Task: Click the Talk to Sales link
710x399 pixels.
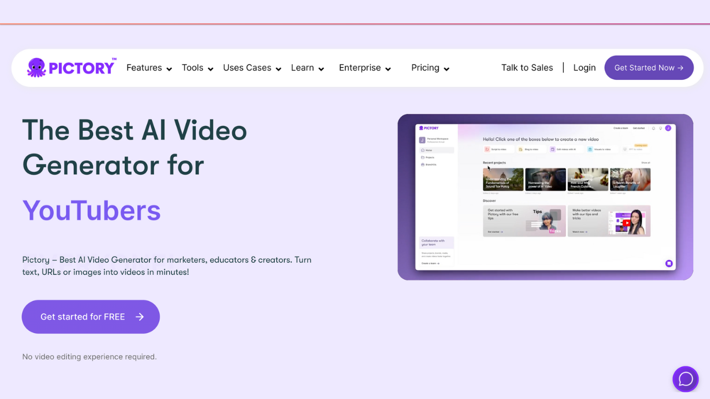Action: [x=527, y=68]
